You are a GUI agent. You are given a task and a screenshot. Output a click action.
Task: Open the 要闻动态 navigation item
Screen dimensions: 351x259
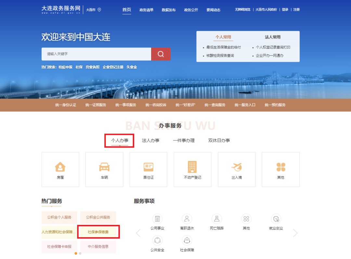(x=213, y=10)
